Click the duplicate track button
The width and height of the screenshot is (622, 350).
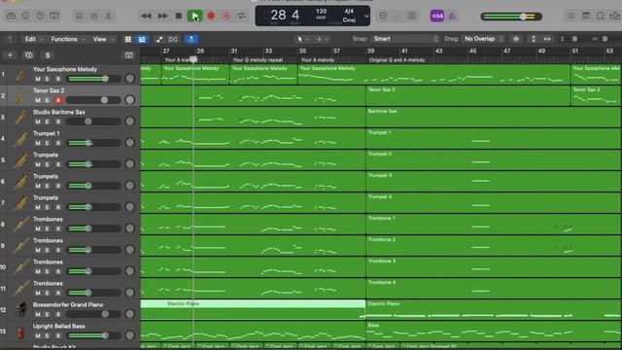point(28,55)
